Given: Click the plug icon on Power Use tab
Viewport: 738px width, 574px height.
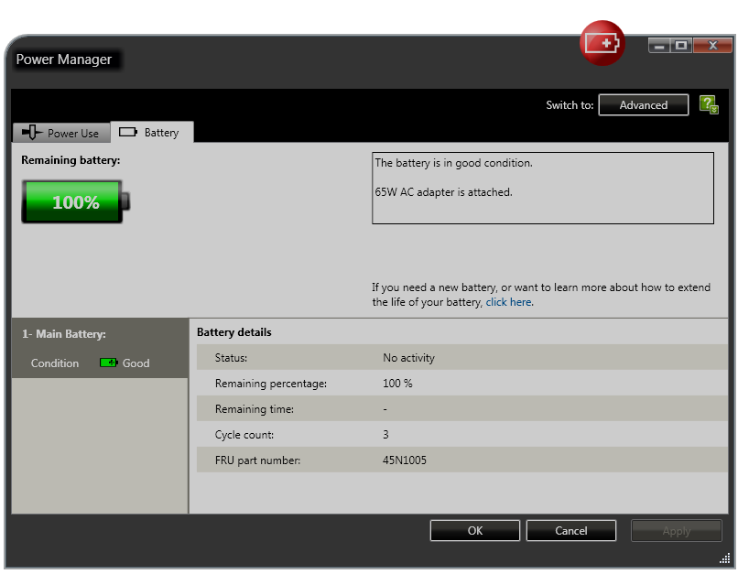Looking at the screenshot, I should [x=31, y=132].
